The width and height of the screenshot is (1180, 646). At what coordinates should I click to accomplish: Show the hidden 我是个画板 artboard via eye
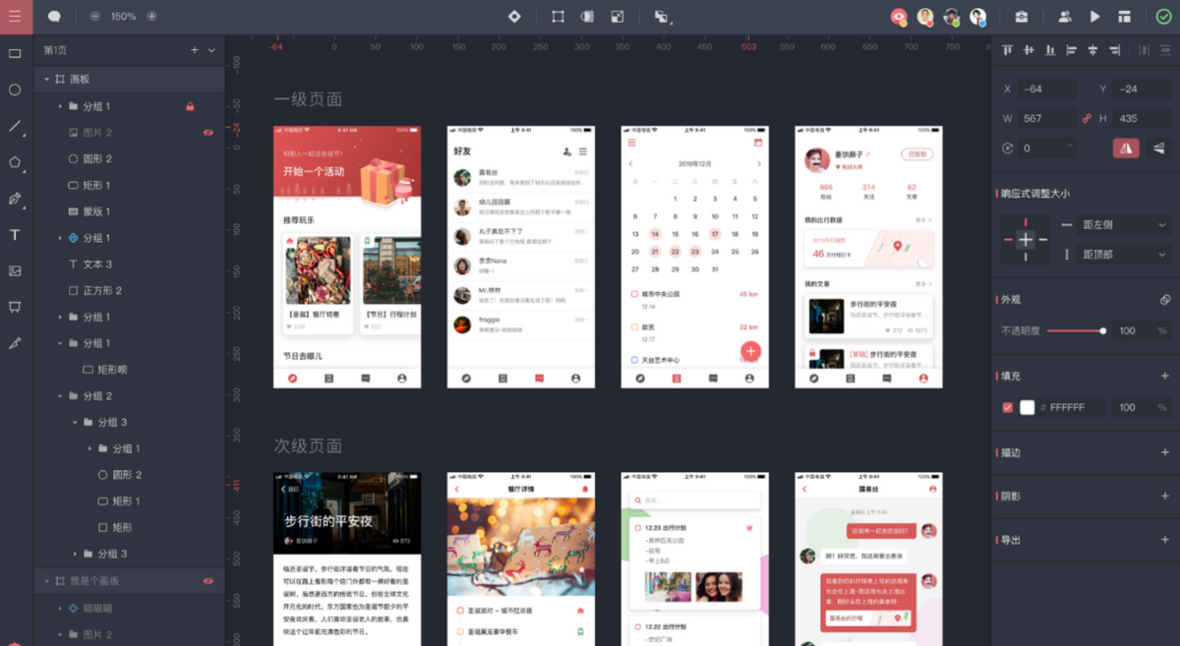point(208,581)
